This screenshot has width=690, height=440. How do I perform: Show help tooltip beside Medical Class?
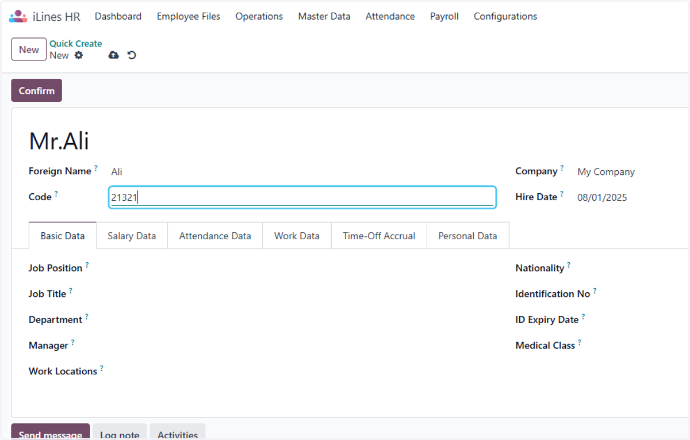[x=580, y=343]
